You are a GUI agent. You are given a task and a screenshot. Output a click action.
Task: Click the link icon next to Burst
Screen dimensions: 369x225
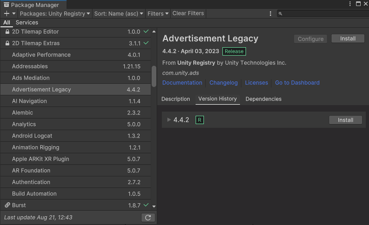[7, 205]
